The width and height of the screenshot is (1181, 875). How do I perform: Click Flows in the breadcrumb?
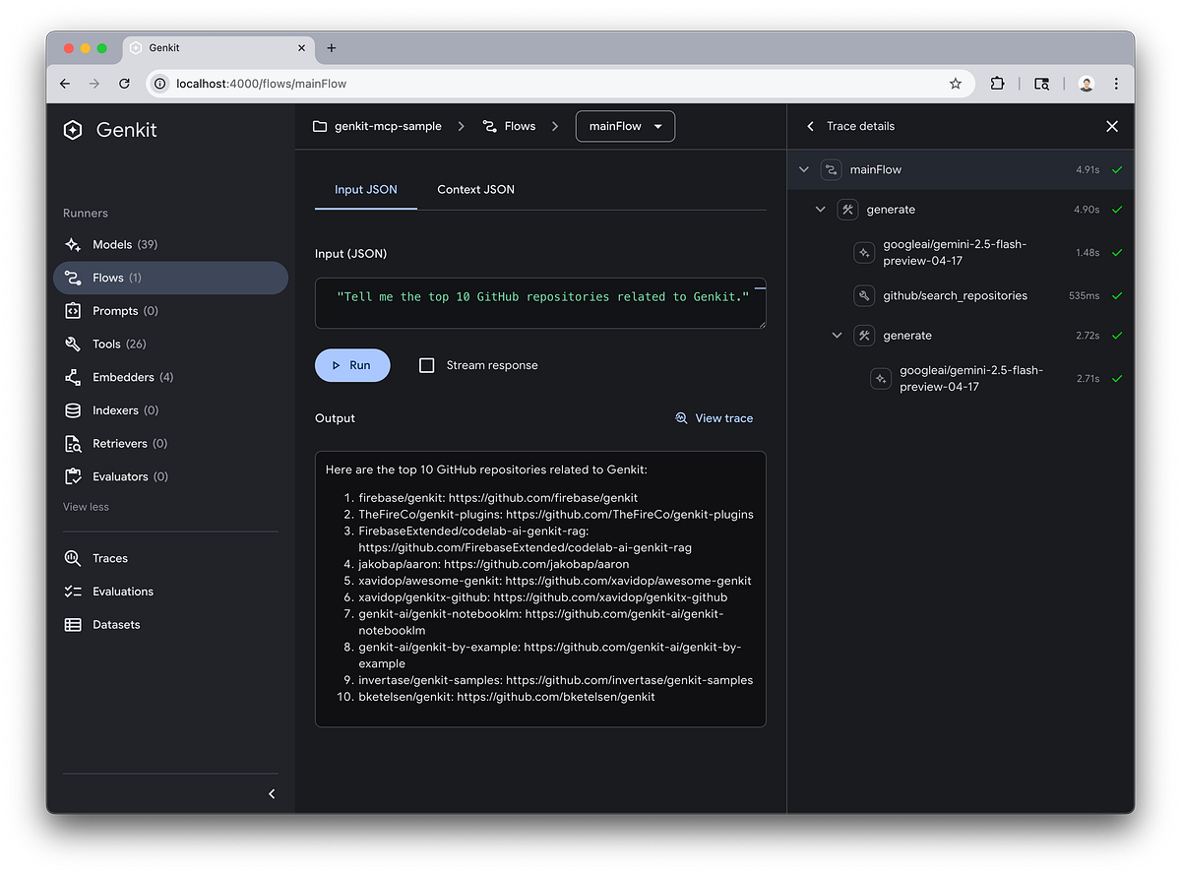point(521,126)
